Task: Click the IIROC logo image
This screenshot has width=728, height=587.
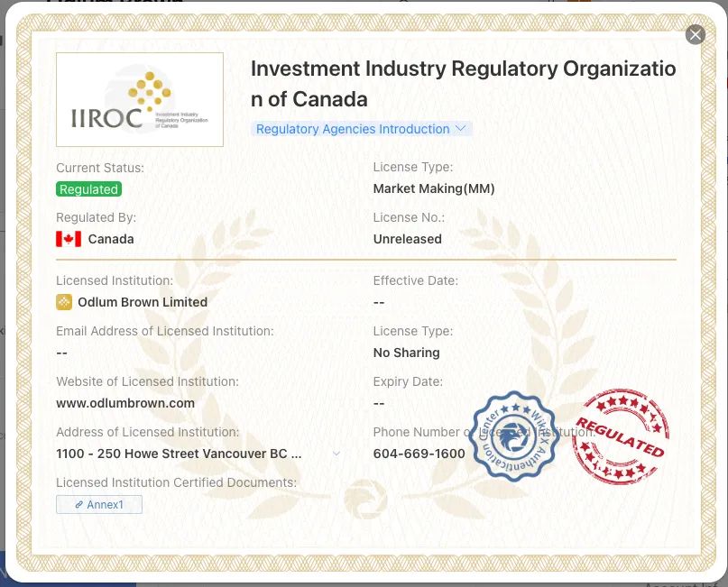Action: [140, 99]
